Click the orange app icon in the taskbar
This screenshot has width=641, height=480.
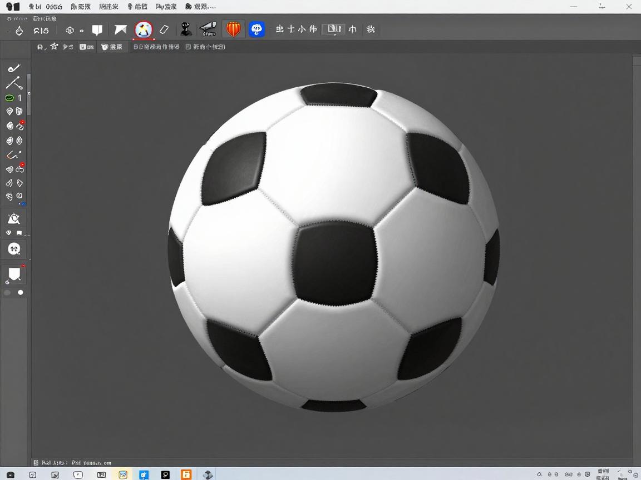coord(186,474)
